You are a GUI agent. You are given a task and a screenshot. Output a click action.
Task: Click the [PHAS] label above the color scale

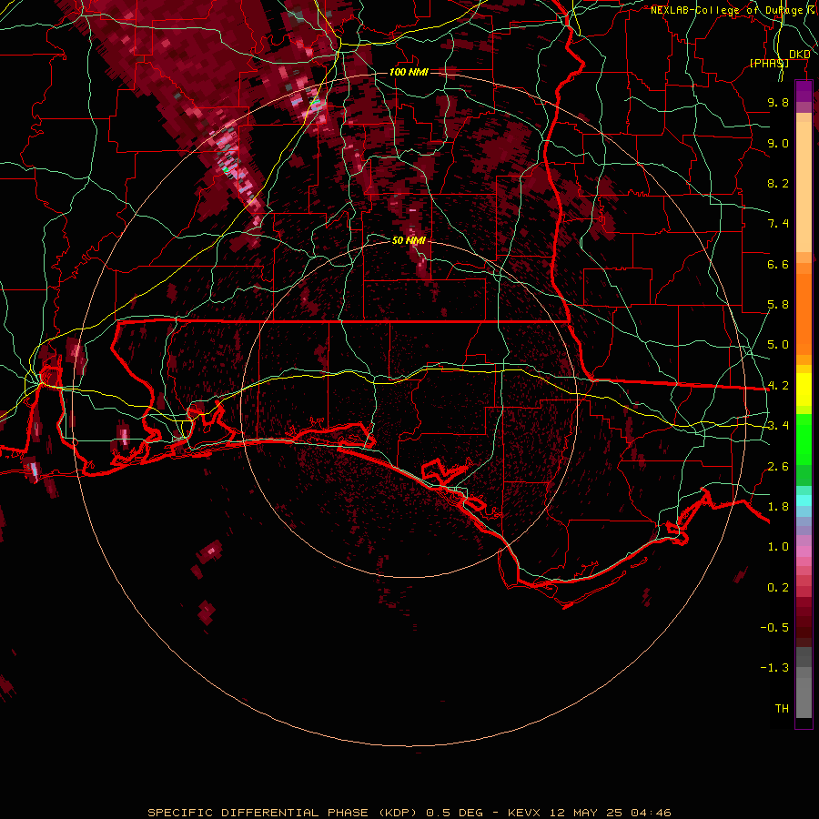769,63
